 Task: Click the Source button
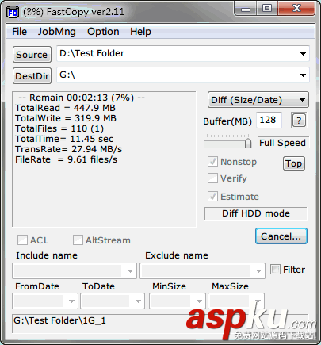[x=32, y=55]
